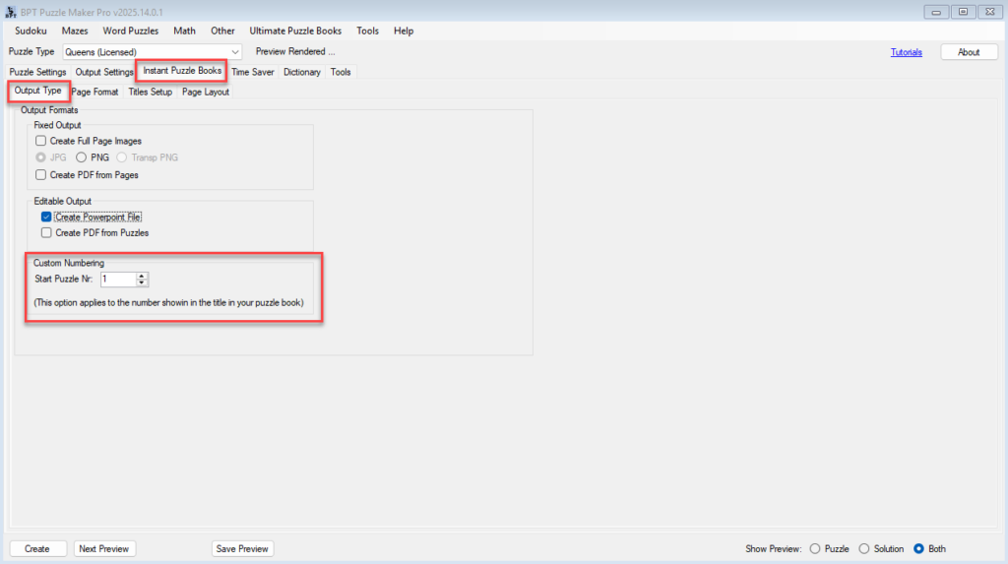Enable Create Full Page Images checkbox

pos(41,141)
